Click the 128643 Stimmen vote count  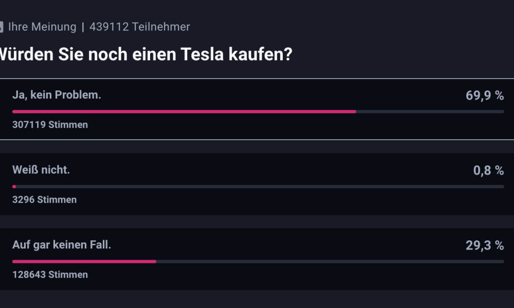point(50,275)
